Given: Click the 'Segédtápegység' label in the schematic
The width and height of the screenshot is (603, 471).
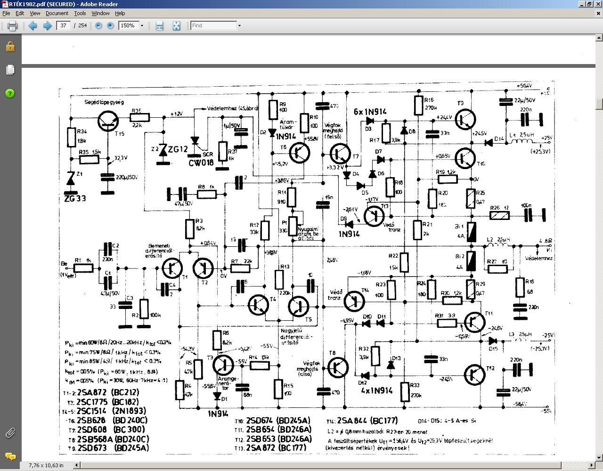Looking at the screenshot, I should 104,102.
